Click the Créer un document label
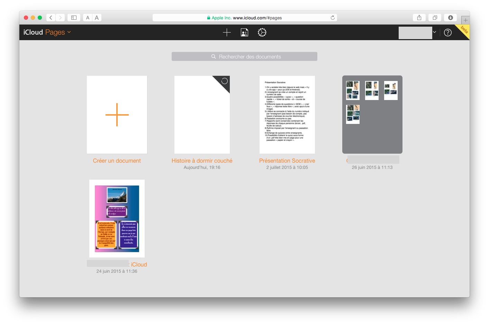This screenshot has height=325, width=489. coord(117,161)
